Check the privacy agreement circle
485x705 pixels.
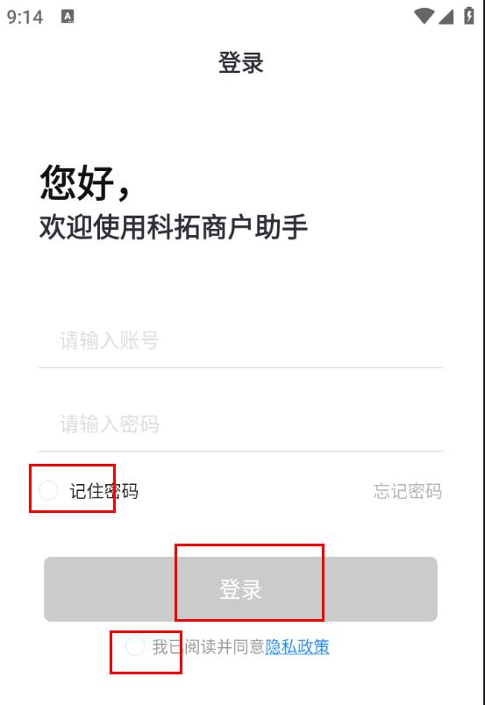point(134,646)
